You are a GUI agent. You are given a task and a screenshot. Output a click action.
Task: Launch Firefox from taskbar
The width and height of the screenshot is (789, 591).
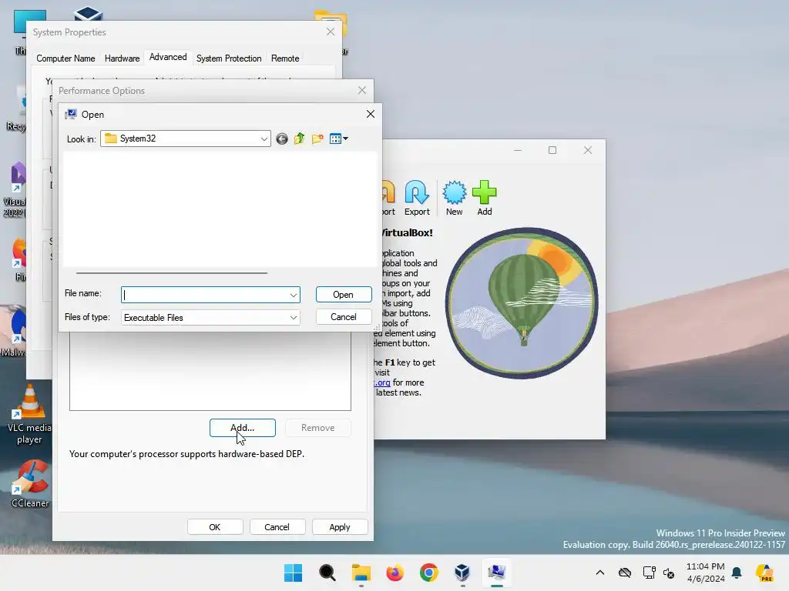tap(395, 573)
